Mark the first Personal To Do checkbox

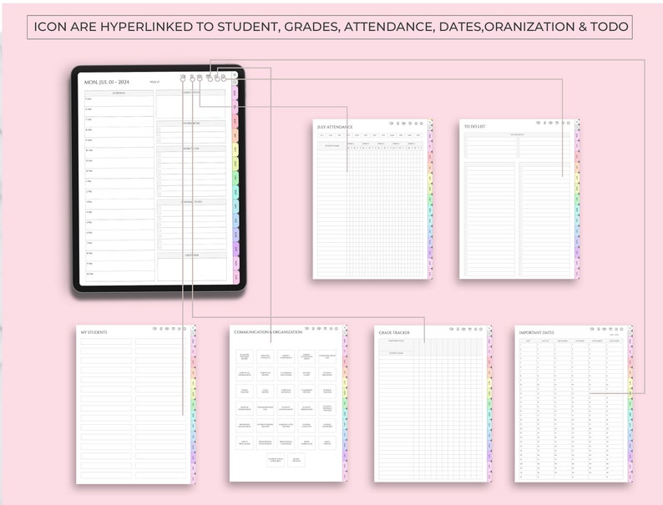click(159, 208)
